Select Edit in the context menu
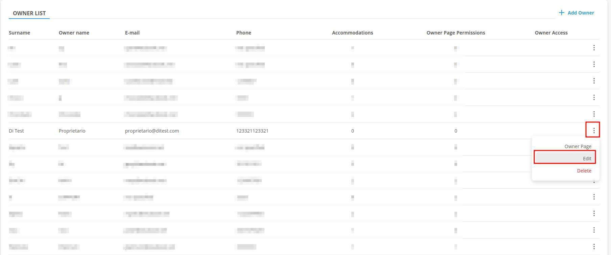 pyautogui.click(x=587, y=159)
